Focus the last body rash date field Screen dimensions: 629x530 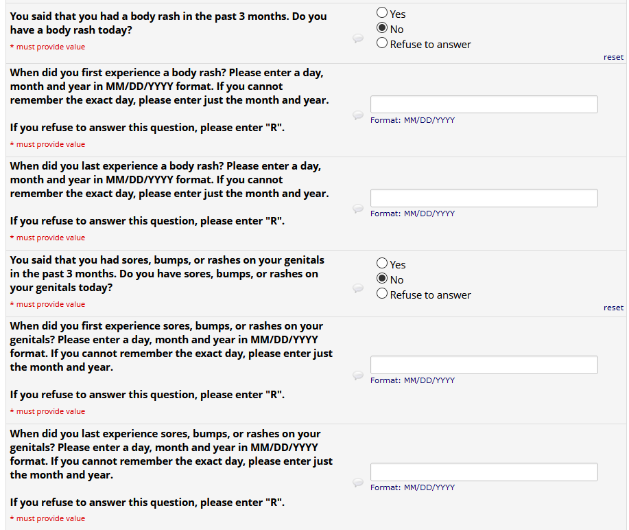(484, 198)
